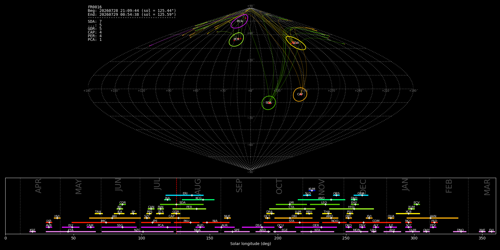Image resolution: width=500 pixels, height=250 pixels.
Task: Click the GEM shower bar
Action: click(361, 195)
